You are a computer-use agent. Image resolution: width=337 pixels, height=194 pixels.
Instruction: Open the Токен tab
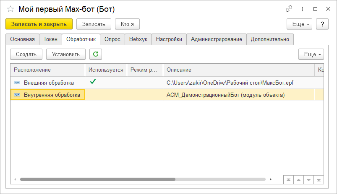pos(50,39)
